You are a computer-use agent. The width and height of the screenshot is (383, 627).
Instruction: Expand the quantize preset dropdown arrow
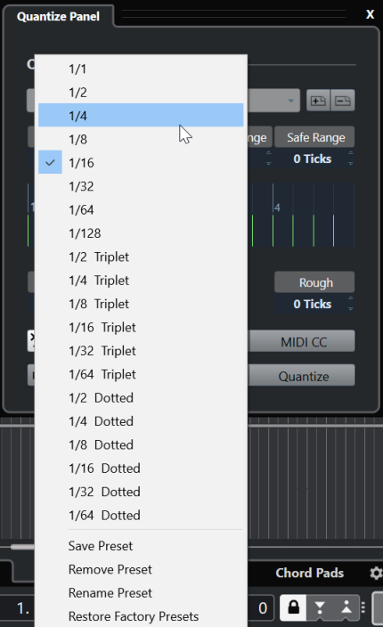pos(290,101)
